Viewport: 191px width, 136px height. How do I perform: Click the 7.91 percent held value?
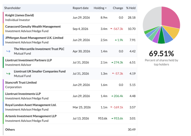click(x=133, y=40)
